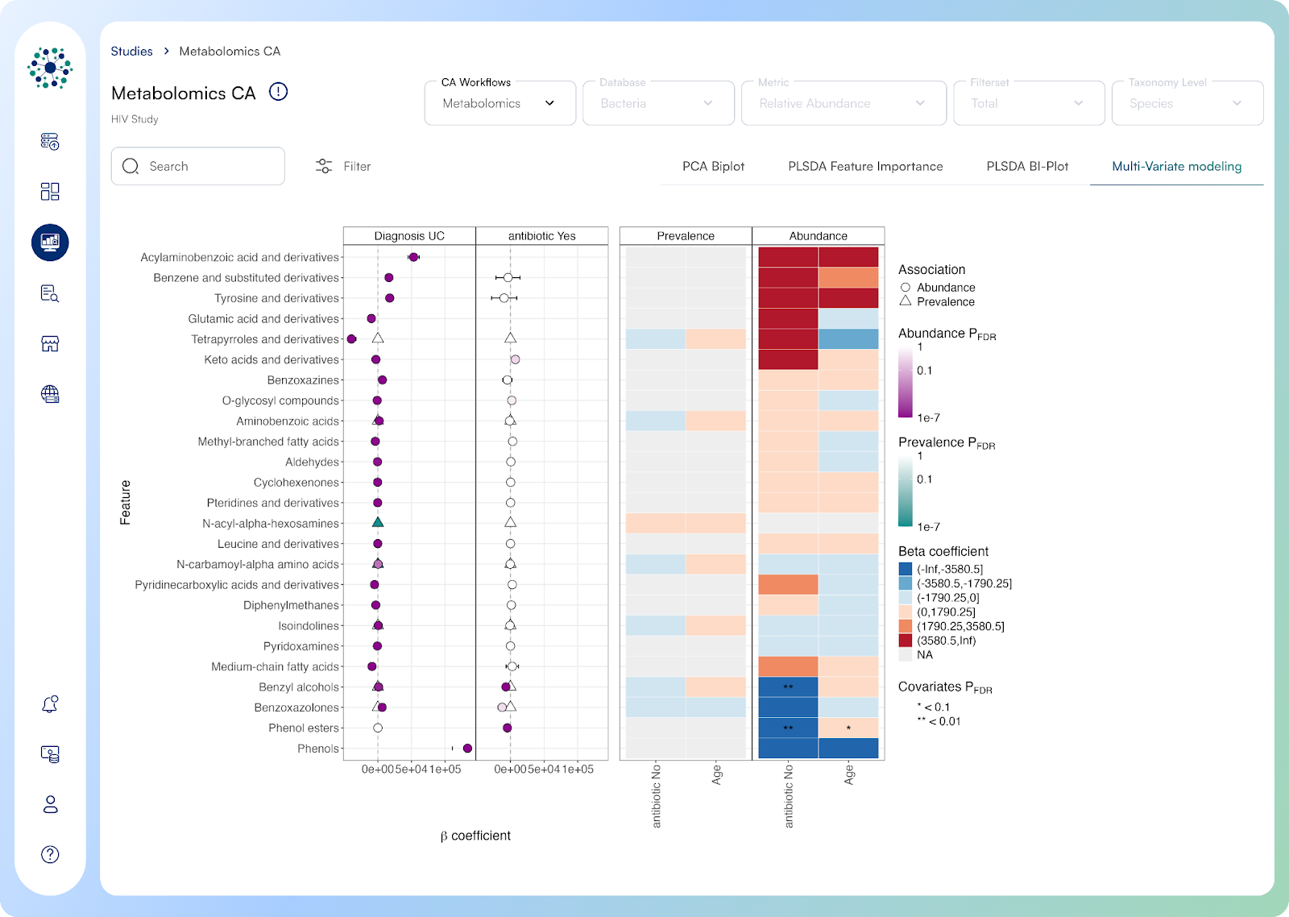Open the user profile icon
This screenshot has width=1289, height=917.
(50, 804)
